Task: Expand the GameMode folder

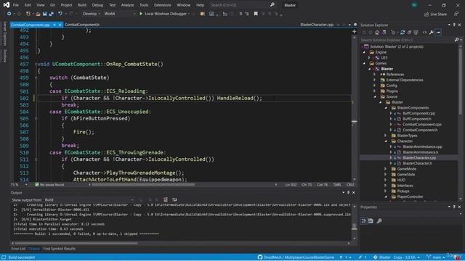Action: (x=386, y=169)
